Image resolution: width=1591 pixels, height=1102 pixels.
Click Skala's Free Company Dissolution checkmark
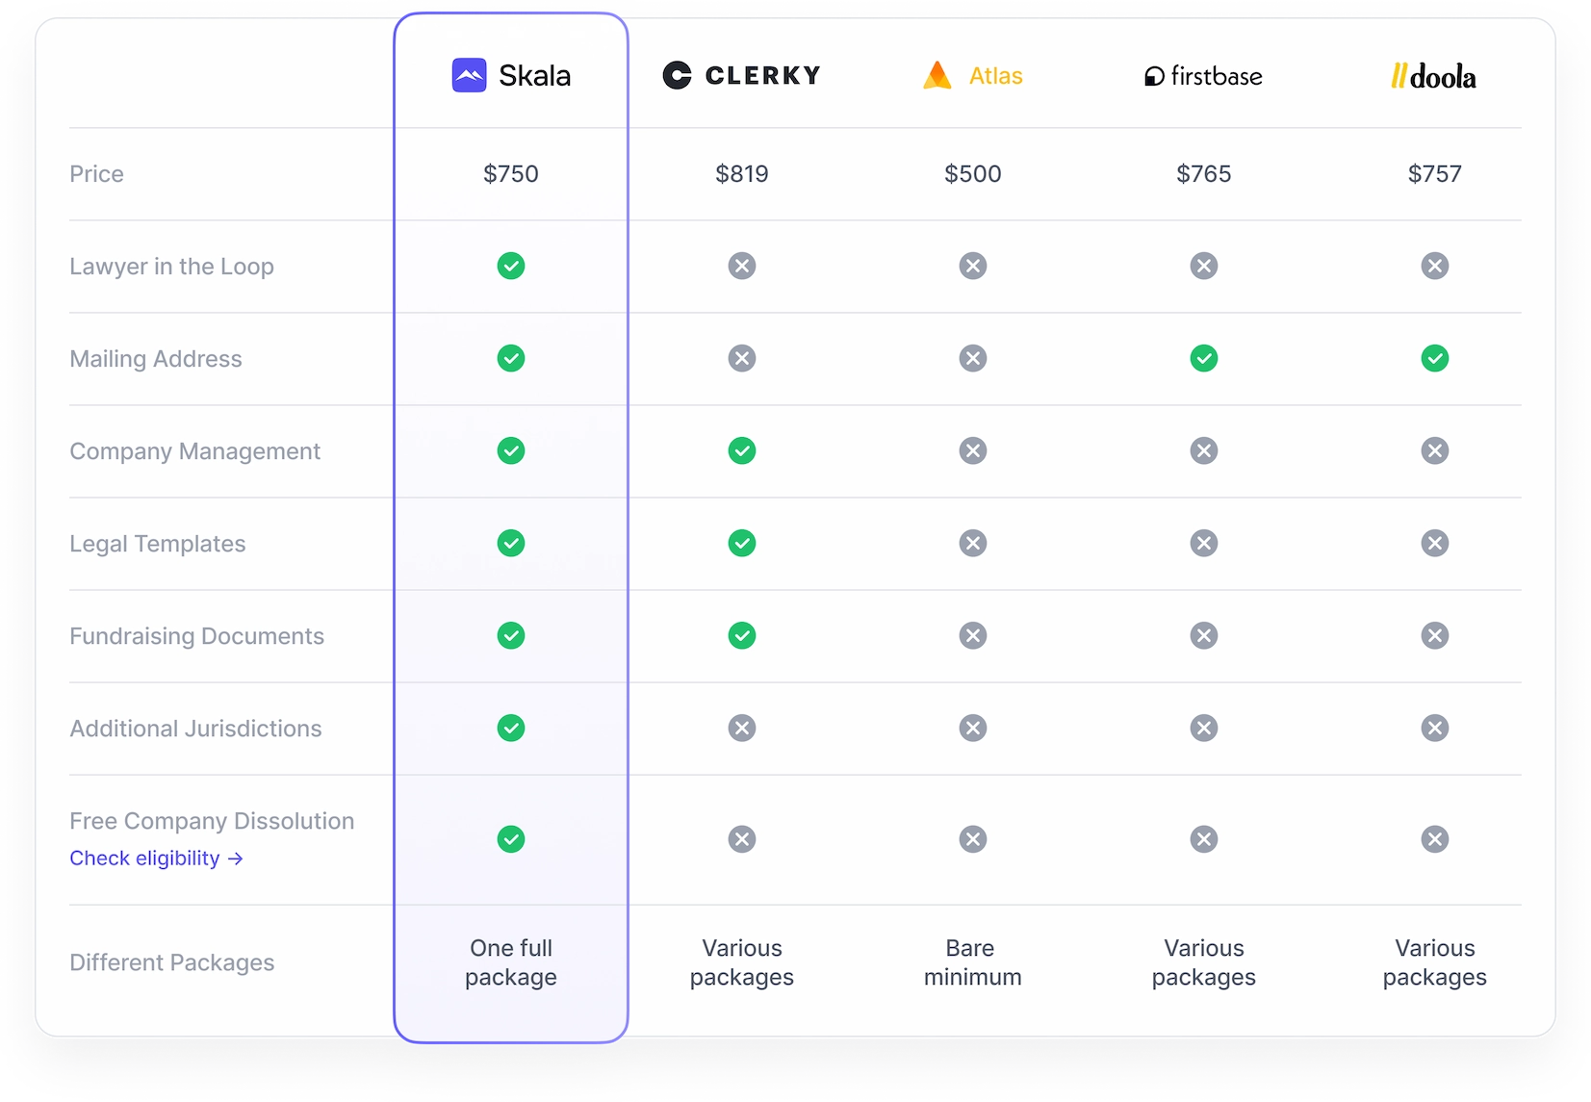pyautogui.click(x=511, y=839)
